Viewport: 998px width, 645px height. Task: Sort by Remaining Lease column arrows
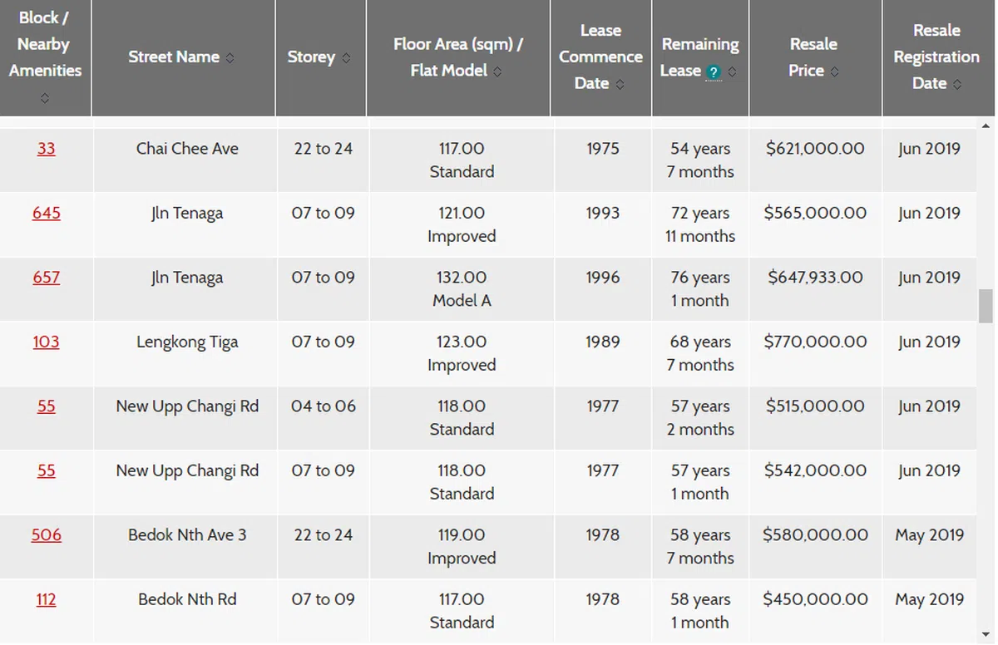[x=732, y=72]
